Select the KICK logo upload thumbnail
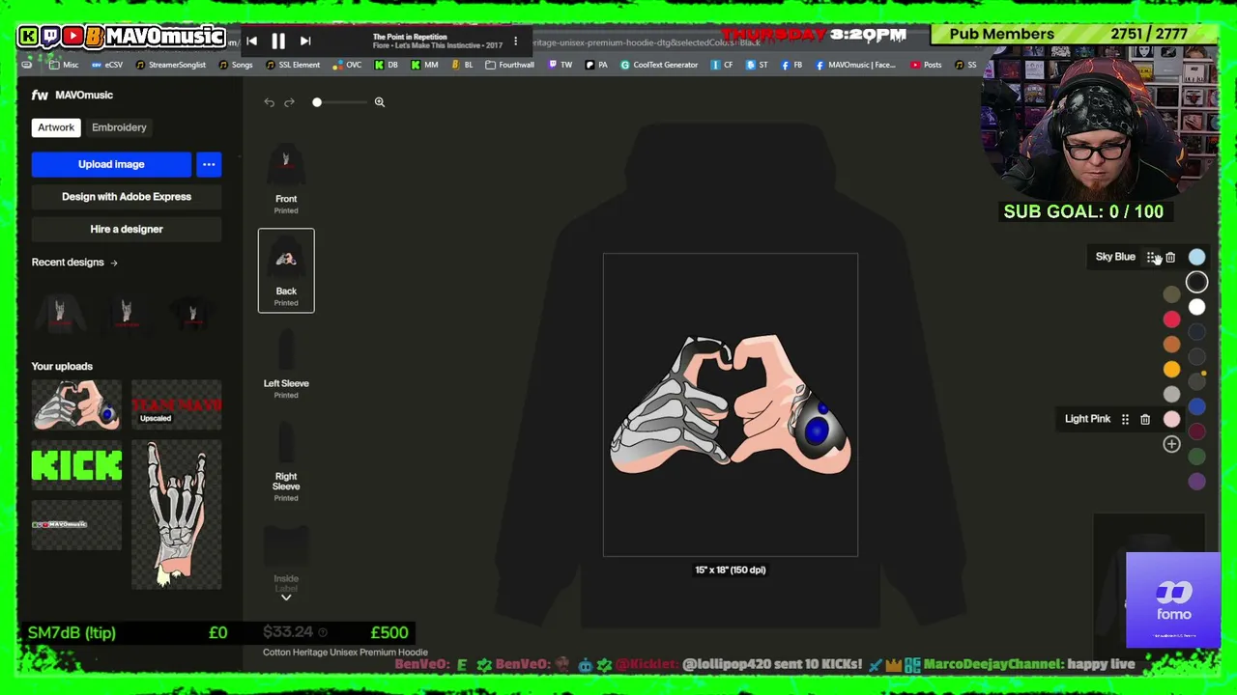This screenshot has width=1237, height=695. [76, 466]
